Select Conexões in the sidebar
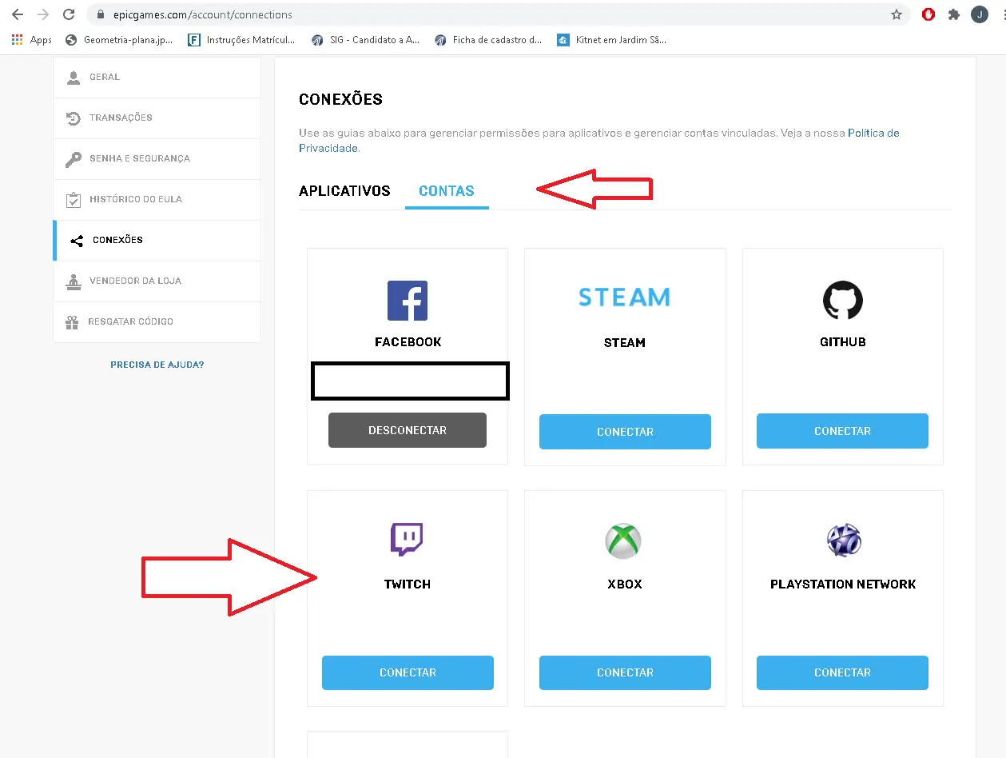Screen dimensions: 1006x758 click(x=157, y=241)
